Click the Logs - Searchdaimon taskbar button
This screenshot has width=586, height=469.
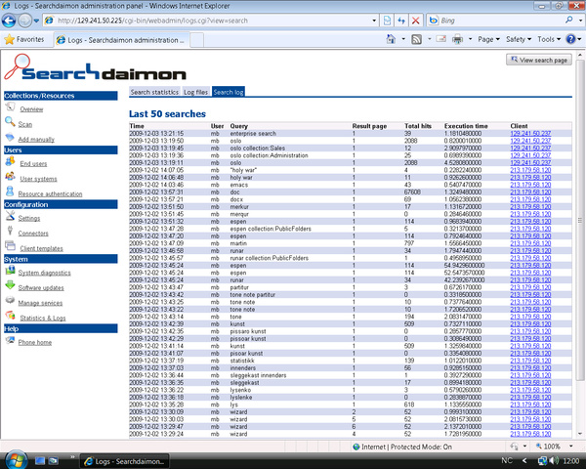pos(125,461)
